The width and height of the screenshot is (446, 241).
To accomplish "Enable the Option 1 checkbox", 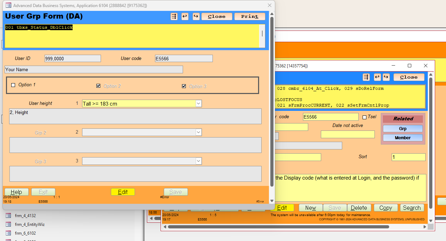I will (13, 85).
